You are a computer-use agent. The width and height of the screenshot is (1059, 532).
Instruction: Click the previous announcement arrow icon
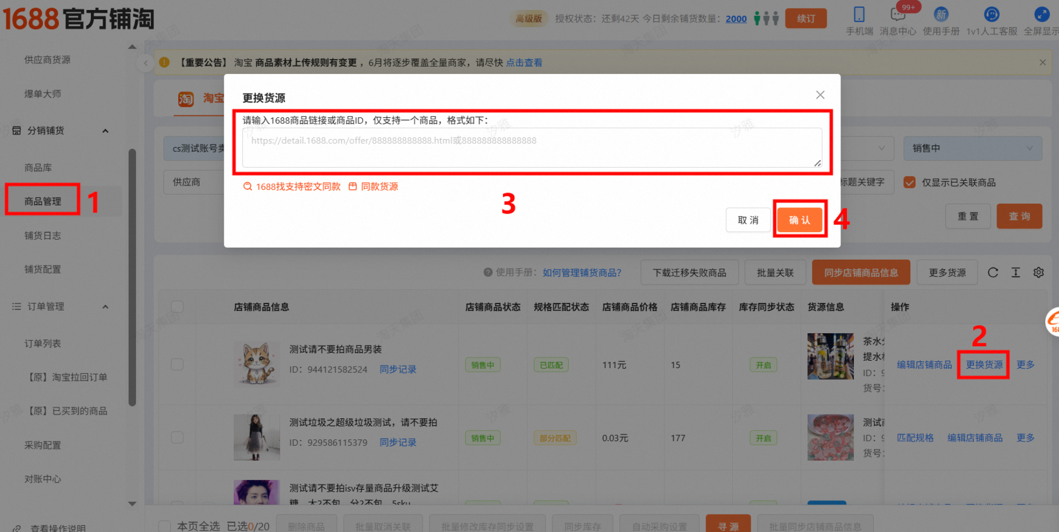pyautogui.click(x=145, y=63)
